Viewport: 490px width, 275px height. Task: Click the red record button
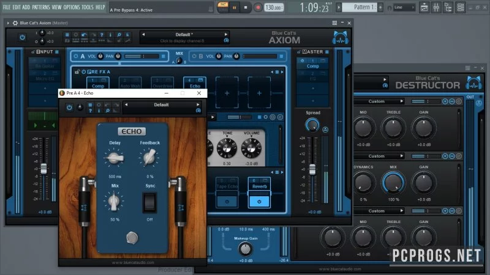click(258, 7)
